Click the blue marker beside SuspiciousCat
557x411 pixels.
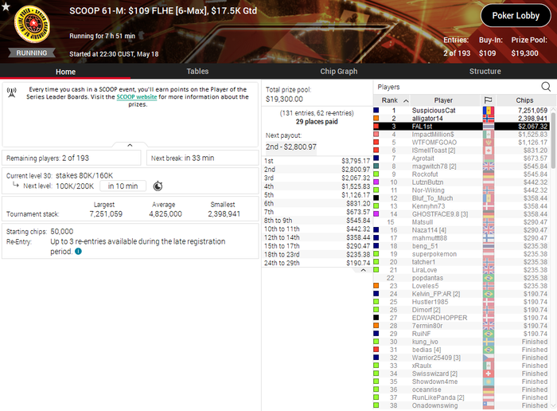(x=376, y=110)
